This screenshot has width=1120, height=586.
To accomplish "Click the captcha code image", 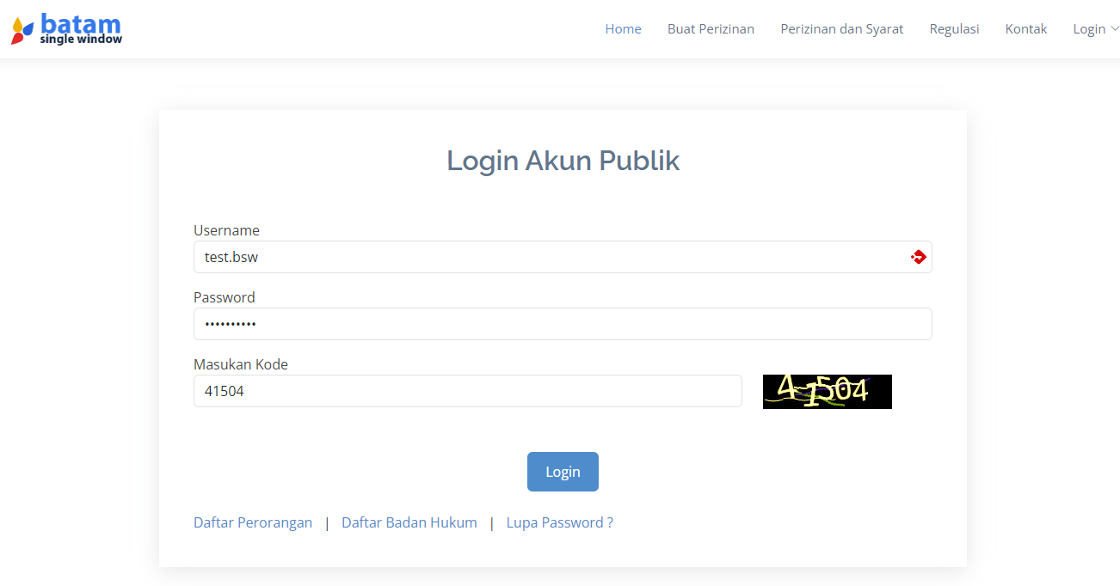I will pyautogui.click(x=827, y=392).
